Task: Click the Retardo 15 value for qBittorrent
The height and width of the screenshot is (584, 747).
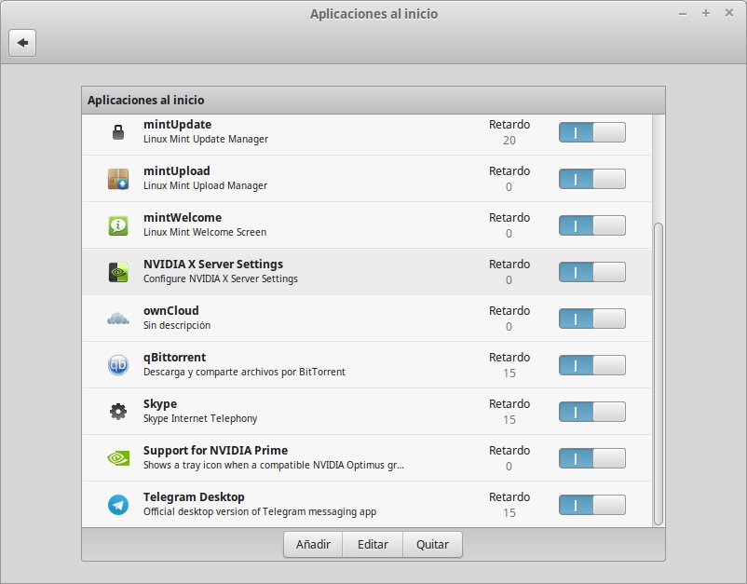Action: [x=509, y=373]
